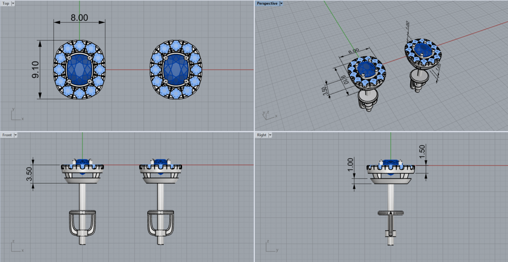Activate the Right viewport title label
The height and width of the screenshot is (262, 508).
point(262,135)
